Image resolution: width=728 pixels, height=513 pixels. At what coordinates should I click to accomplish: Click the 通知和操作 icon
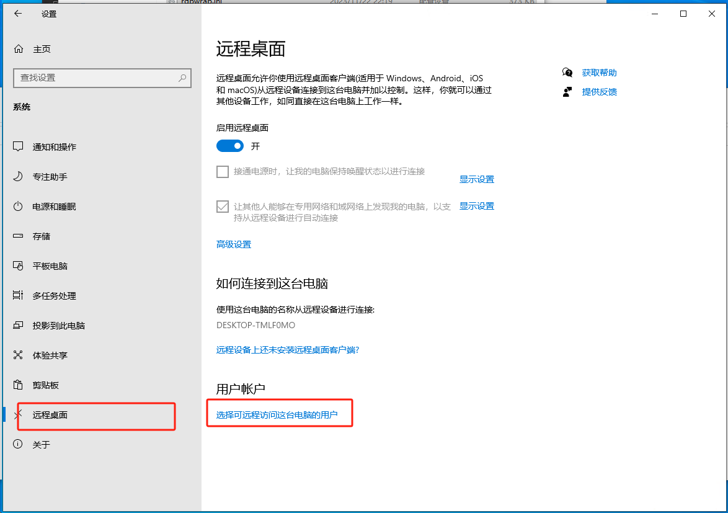coord(18,146)
